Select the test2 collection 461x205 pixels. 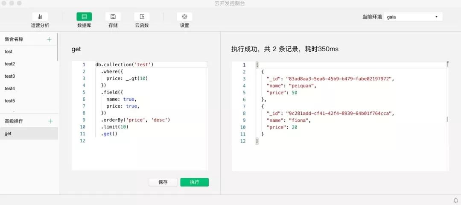click(x=29, y=64)
